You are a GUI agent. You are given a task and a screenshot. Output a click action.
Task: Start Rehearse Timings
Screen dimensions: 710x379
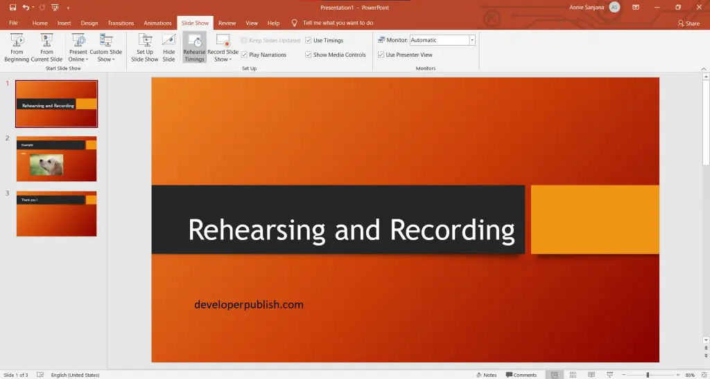click(x=194, y=48)
